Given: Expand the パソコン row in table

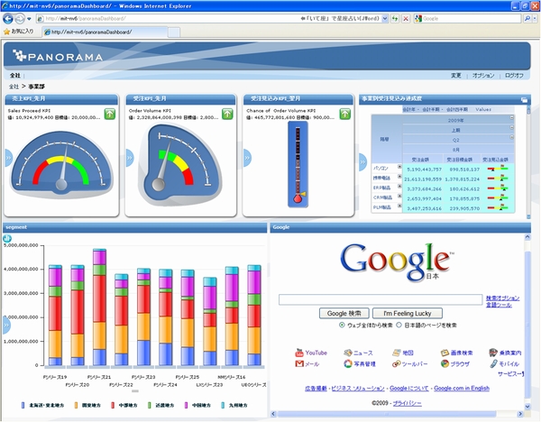Looking at the screenshot, I should tap(399, 166).
